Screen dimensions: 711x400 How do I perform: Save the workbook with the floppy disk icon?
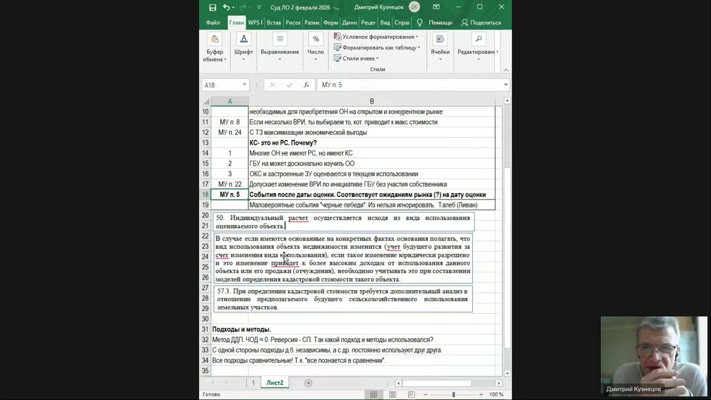[x=212, y=7]
